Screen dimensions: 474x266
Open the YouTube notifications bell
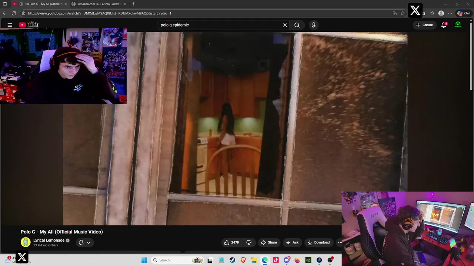pos(444,25)
